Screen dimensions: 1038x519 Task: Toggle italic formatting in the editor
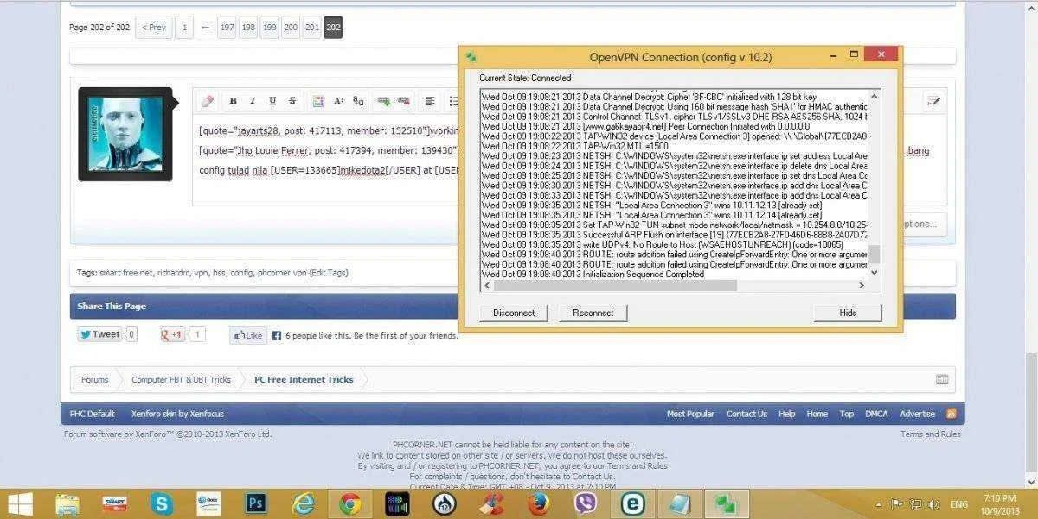253,101
